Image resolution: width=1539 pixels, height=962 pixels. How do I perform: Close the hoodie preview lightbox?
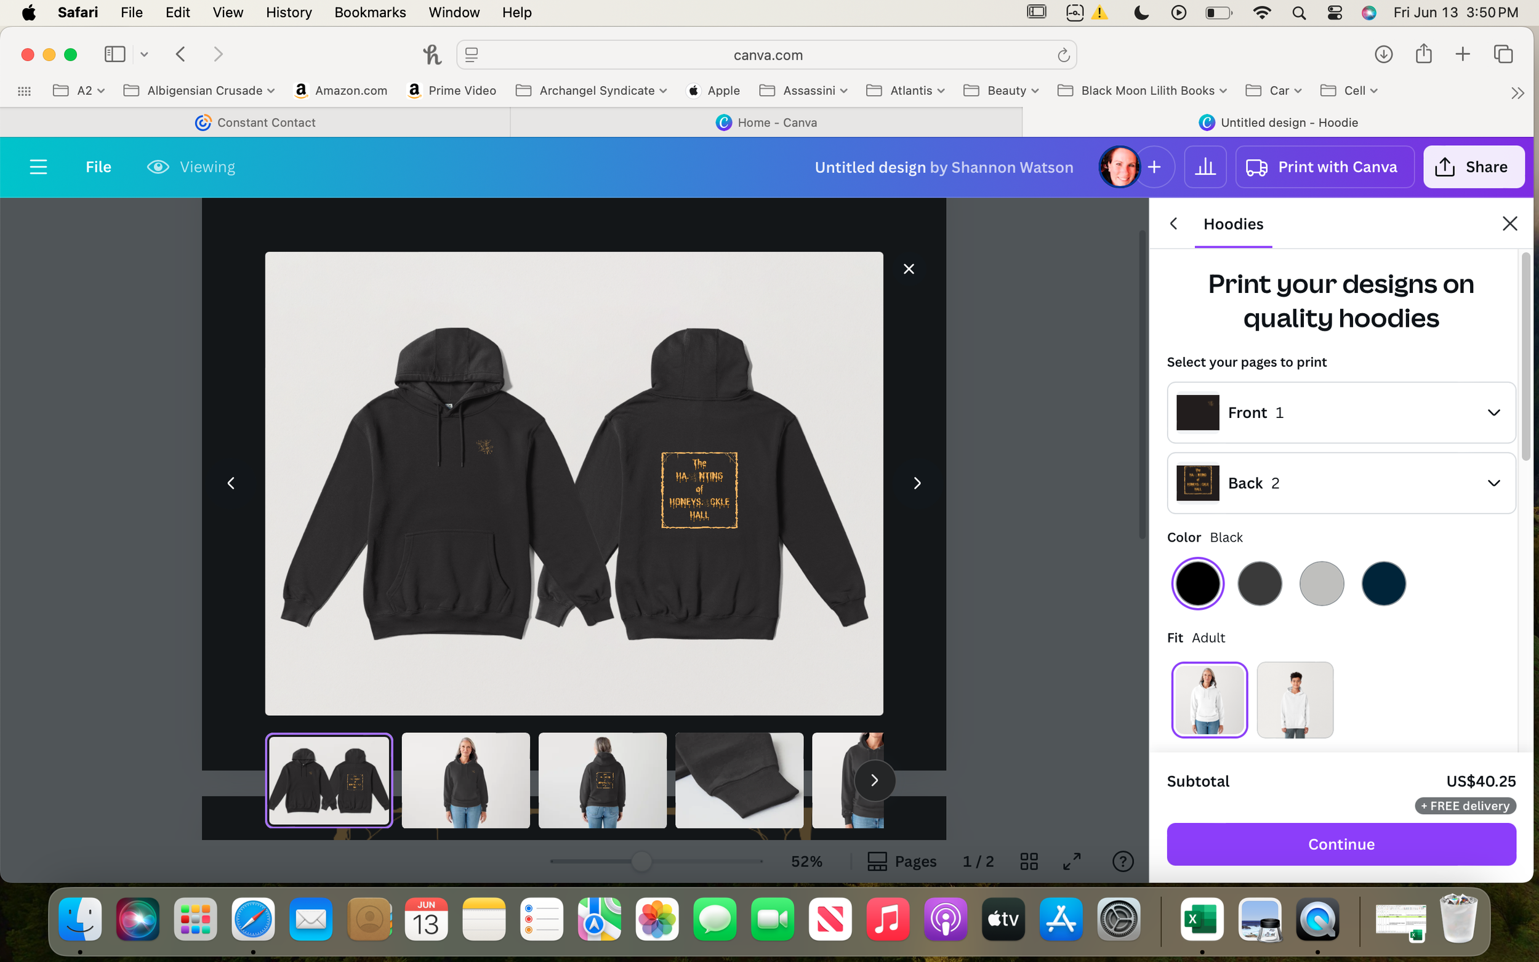[909, 269]
